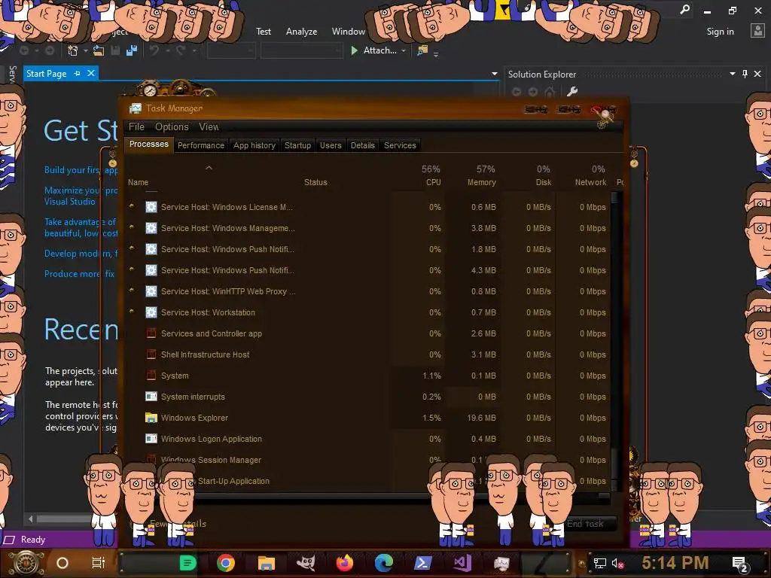This screenshot has width=771, height=578.
Task: Click the Save All icon
Action: [131, 50]
